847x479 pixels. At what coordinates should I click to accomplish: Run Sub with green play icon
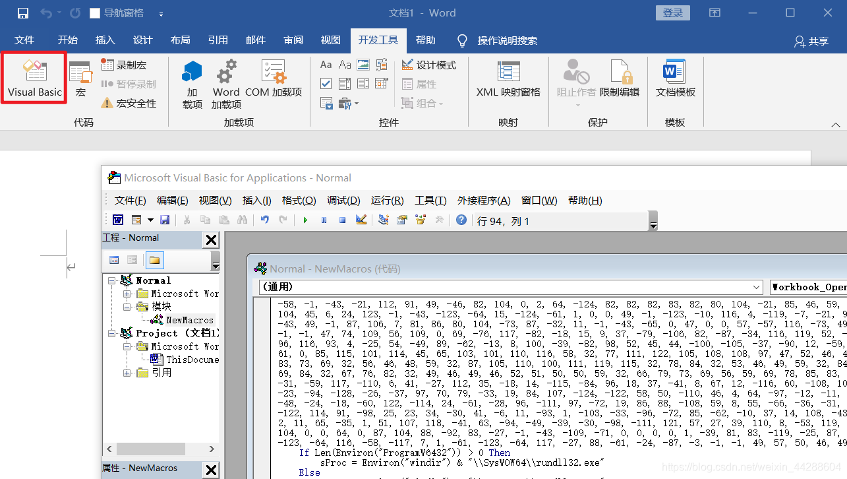pos(305,220)
